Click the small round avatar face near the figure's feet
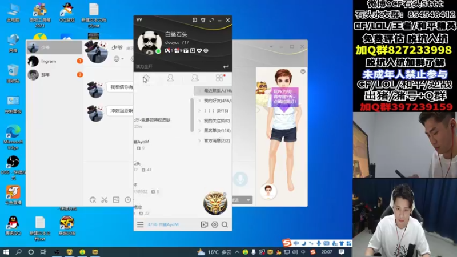This screenshot has width=457, height=257. (268, 191)
